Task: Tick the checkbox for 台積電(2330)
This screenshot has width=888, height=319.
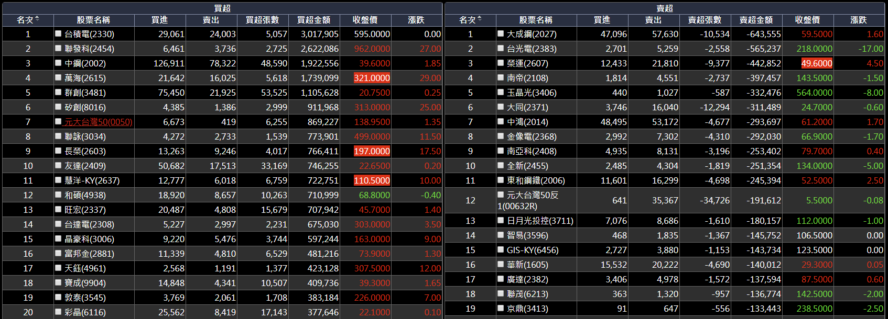Action: coord(58,33)
